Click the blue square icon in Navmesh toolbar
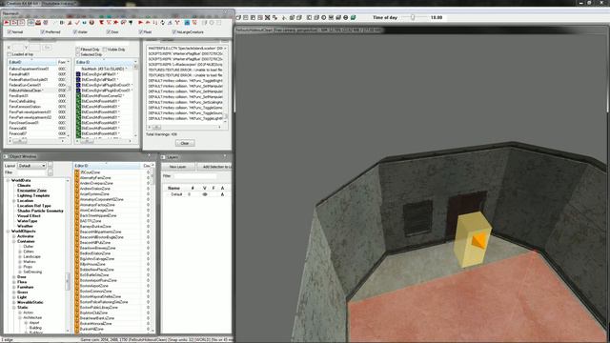Viewport: 610px width, 343px height. click(187, 23)
